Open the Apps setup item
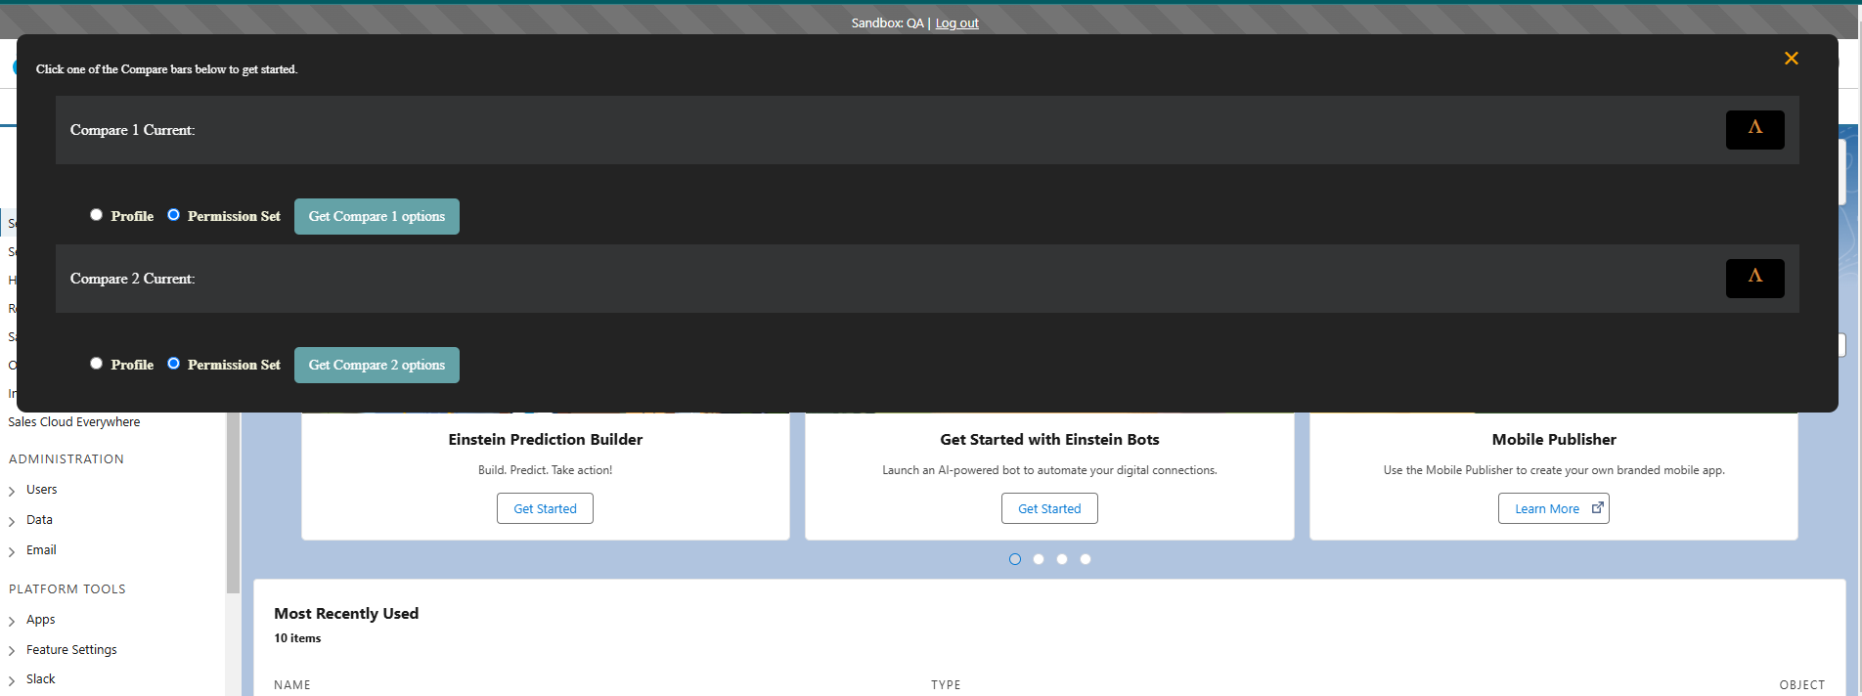This screenshot has height=696, width=1862. coord(40,620)
